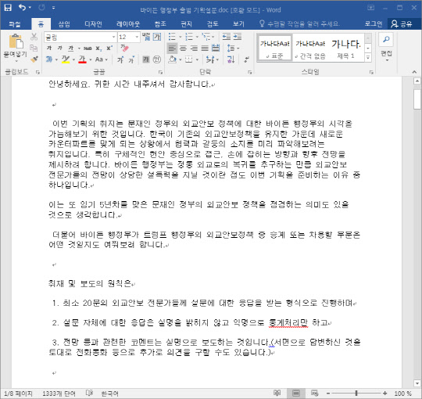Apply paragraph shading with paint bucket
This screenshot has width=422, height=399.
pyautogui.click(x=172, y=59)
